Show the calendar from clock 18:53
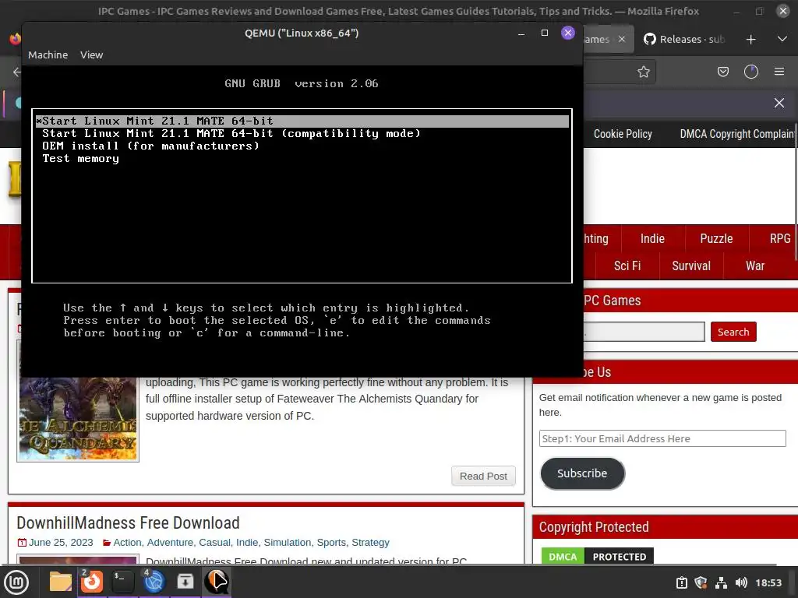This screenshot has width=798, height=598. coord(768,582)
